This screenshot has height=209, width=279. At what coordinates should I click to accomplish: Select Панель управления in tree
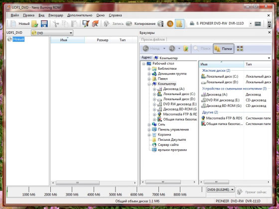tap(173, 129)
